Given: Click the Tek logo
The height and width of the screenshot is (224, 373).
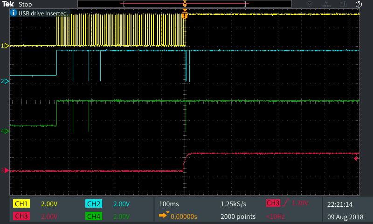Looking at the screenshot, I should coord(8,4).
